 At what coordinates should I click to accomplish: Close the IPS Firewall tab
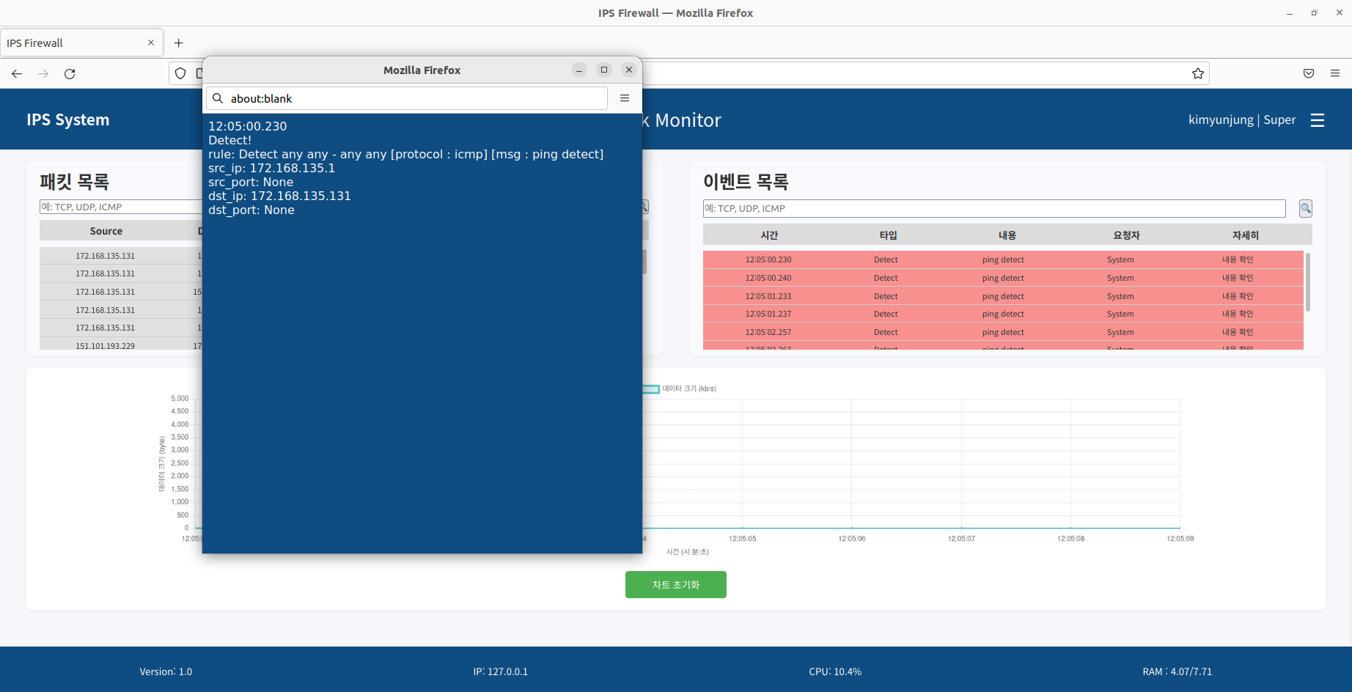tap(151, 43)
